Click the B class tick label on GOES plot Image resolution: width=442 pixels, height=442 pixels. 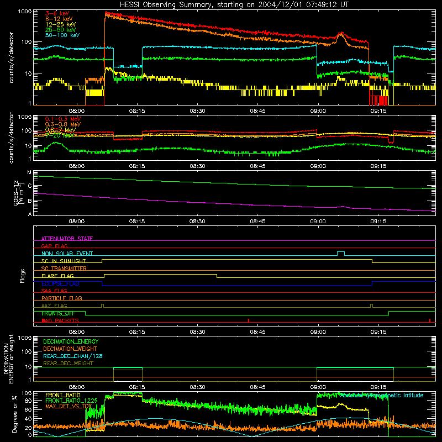point(29,201)
